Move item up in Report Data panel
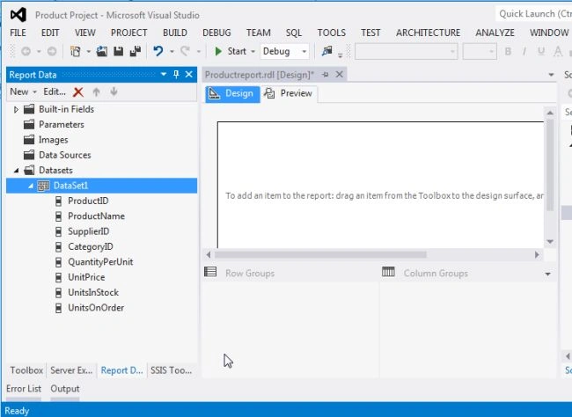The image size is (572, 417). 96,92
